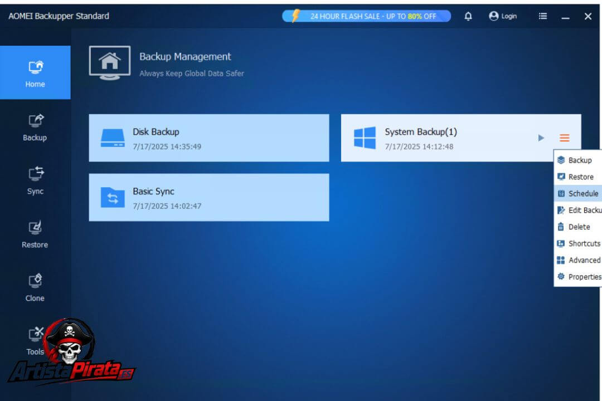Open the Sync section in sidebar

click(x=35, y=181)
